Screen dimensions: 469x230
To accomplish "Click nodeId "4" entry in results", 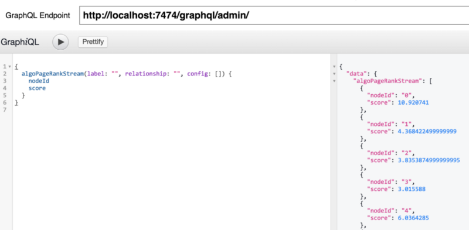I will pyautogui.click(x=390, y=211).
